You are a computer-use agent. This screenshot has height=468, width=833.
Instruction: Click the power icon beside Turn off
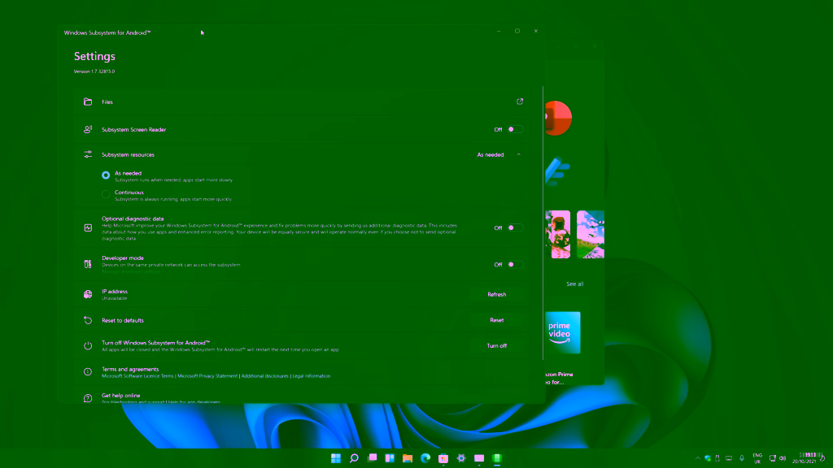point(88,346)
